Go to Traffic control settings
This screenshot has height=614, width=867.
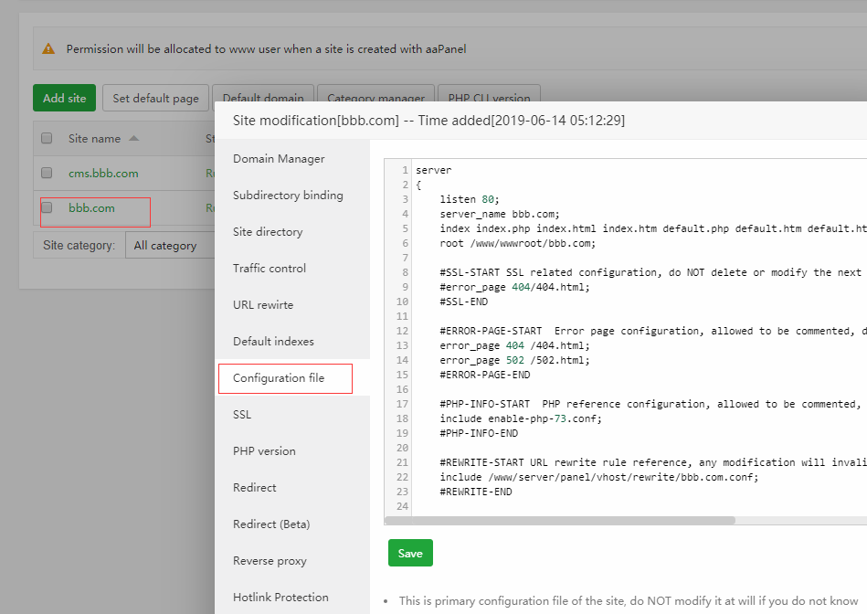coord(270,268)
